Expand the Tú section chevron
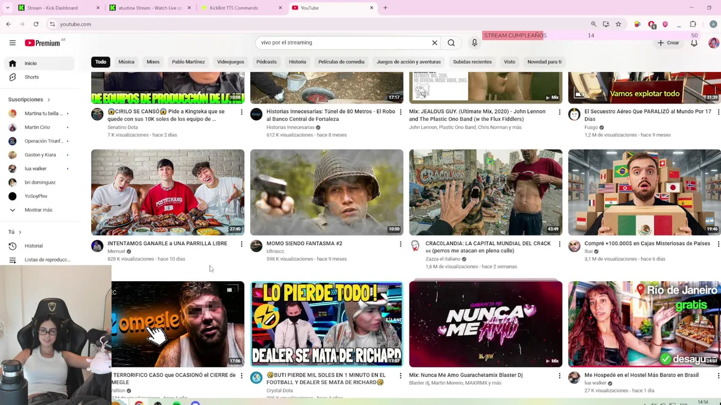 tap(20, 232)
